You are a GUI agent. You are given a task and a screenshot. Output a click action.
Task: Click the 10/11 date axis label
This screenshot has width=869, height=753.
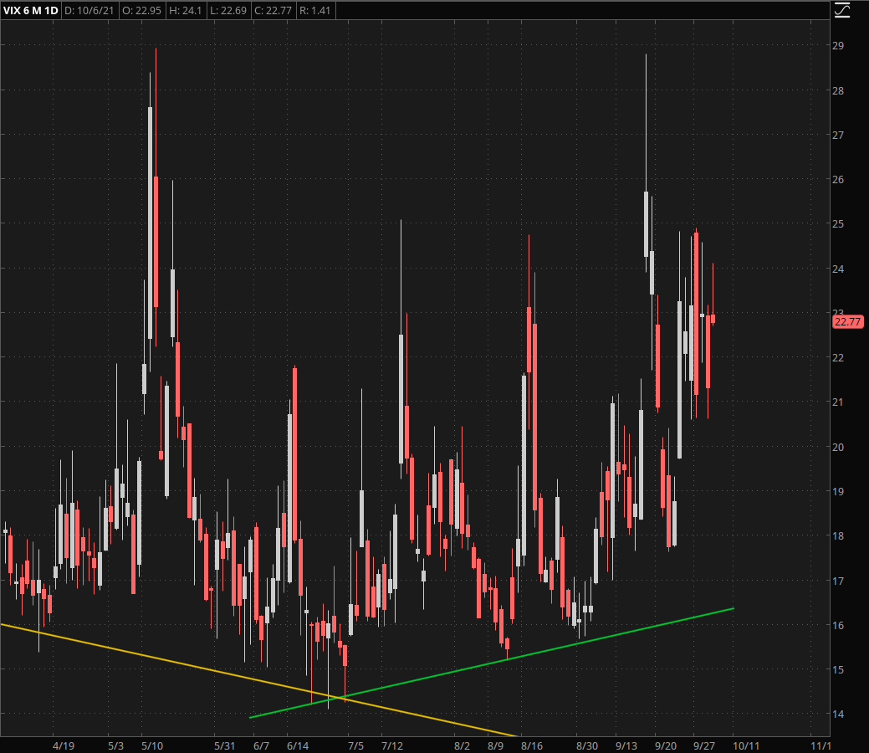[x=746, y=745]
